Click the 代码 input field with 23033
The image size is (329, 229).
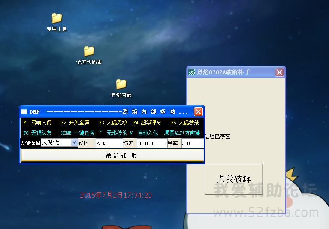point(109,143)
